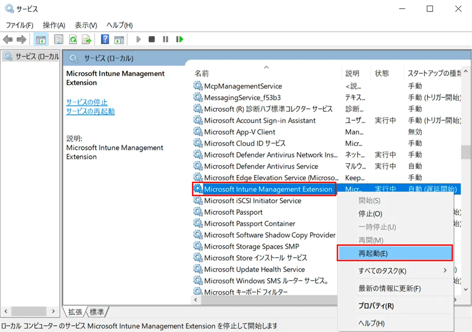Click the vertical scrollbar down arrow
The image size is (472, 332).
pos(466,289)
